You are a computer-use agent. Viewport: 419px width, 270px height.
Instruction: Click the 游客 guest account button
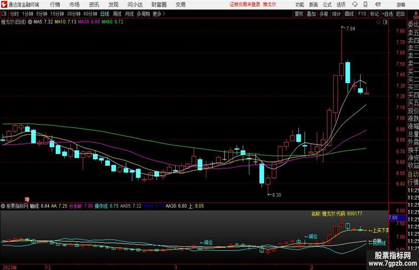click(x=401, y=4)
